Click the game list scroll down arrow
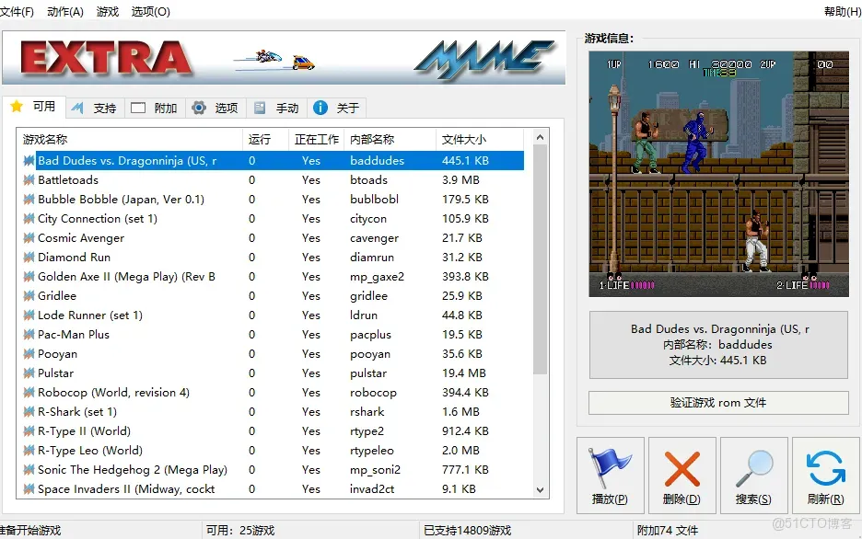Image resolution: width=862 pixels, height=539 pixels. (540, 490)
